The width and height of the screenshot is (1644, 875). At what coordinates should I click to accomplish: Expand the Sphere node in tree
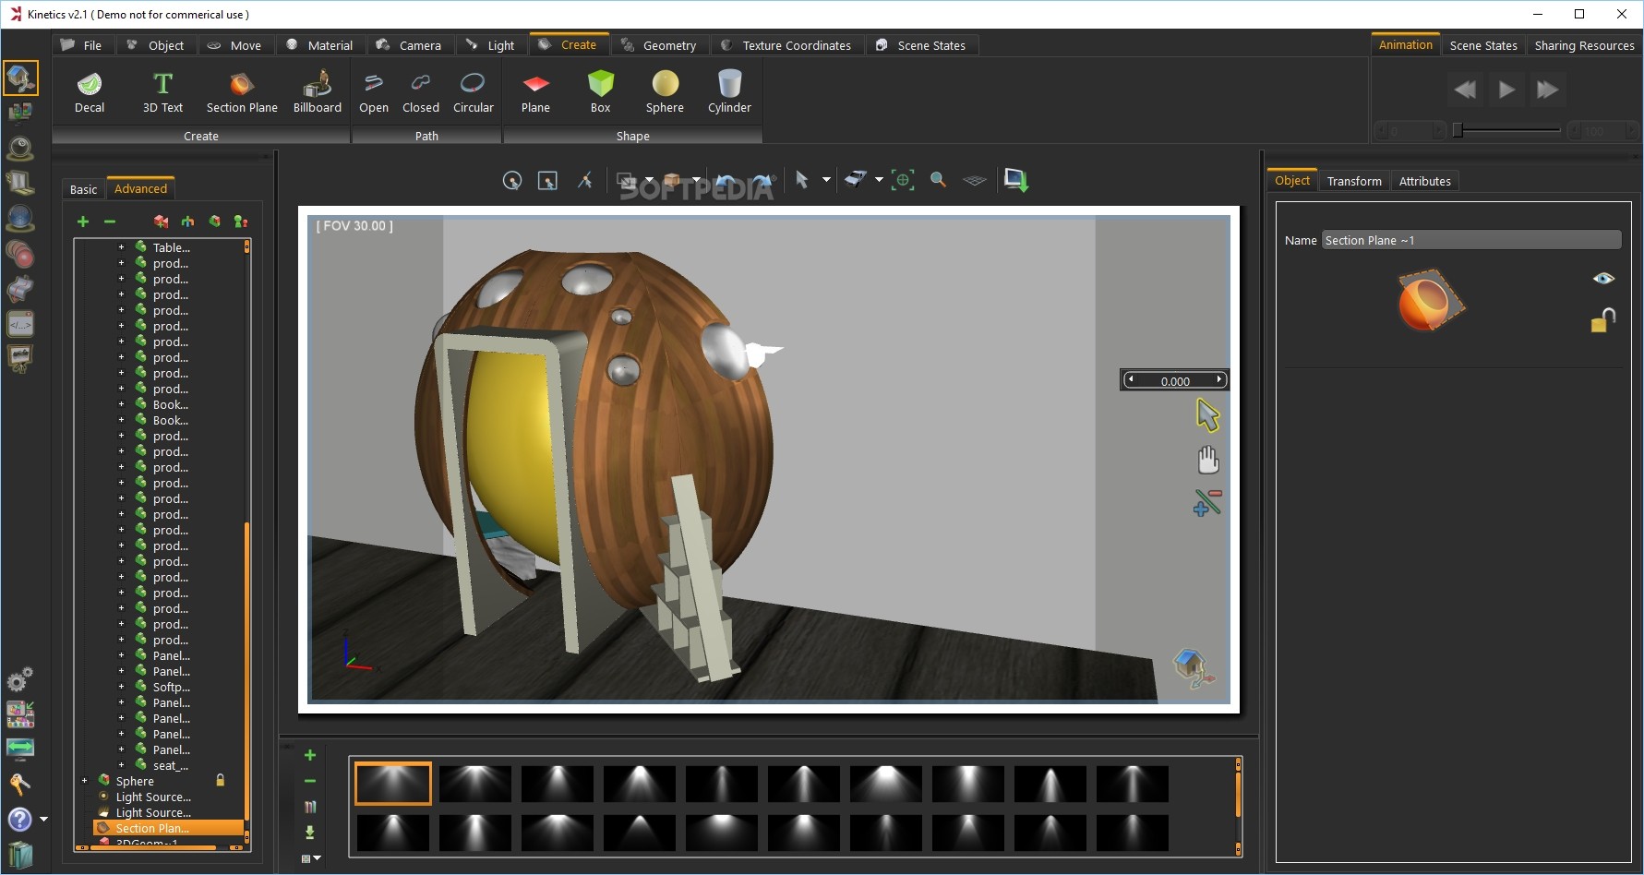(85, 781)
